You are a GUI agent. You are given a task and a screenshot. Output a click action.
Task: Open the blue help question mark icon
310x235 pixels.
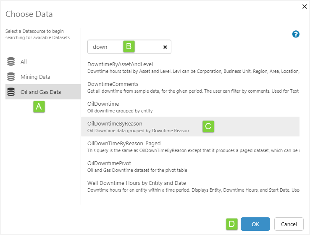pyautogui.click(x=296, y=34)
